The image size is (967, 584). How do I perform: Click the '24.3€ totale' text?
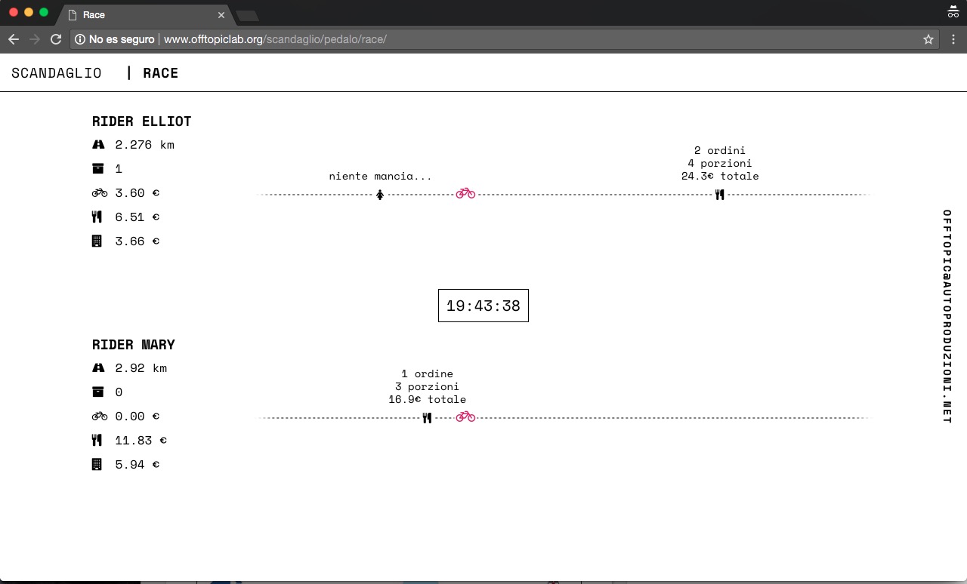[x=720, y=176]
